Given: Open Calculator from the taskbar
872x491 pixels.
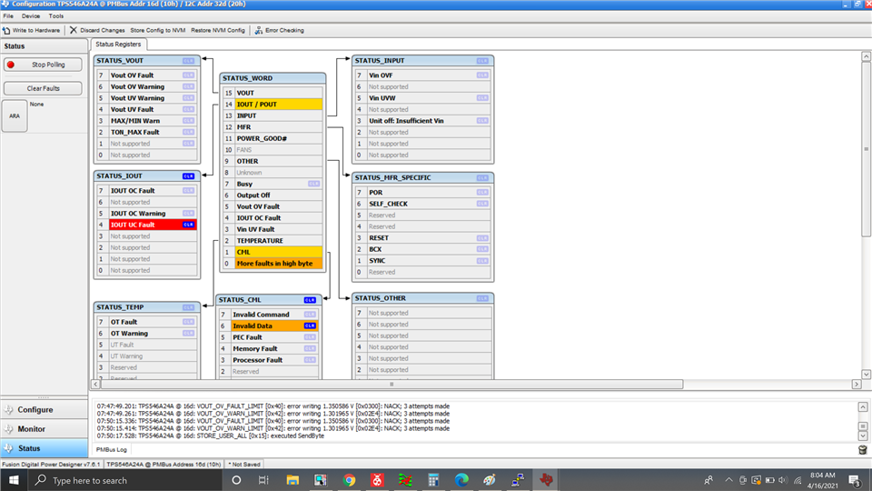Looking at the screenshot, I should (x=433, y=480).
